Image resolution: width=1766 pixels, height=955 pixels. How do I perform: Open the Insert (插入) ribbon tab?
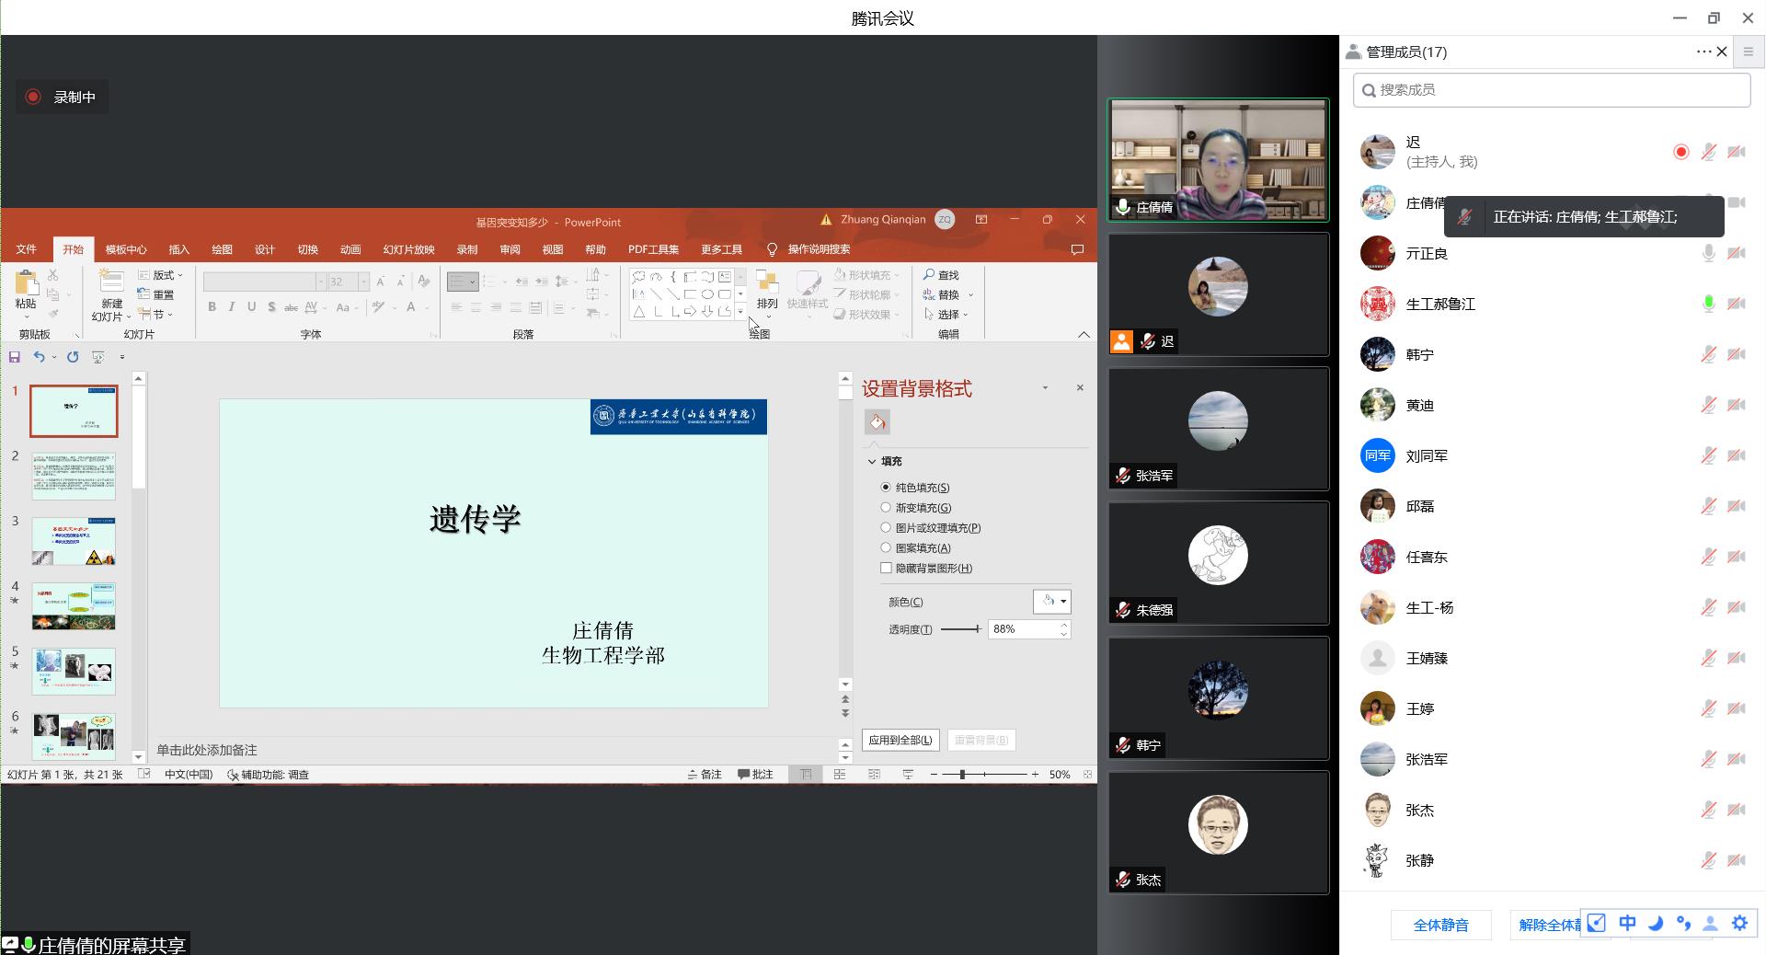tap(178, 249)
